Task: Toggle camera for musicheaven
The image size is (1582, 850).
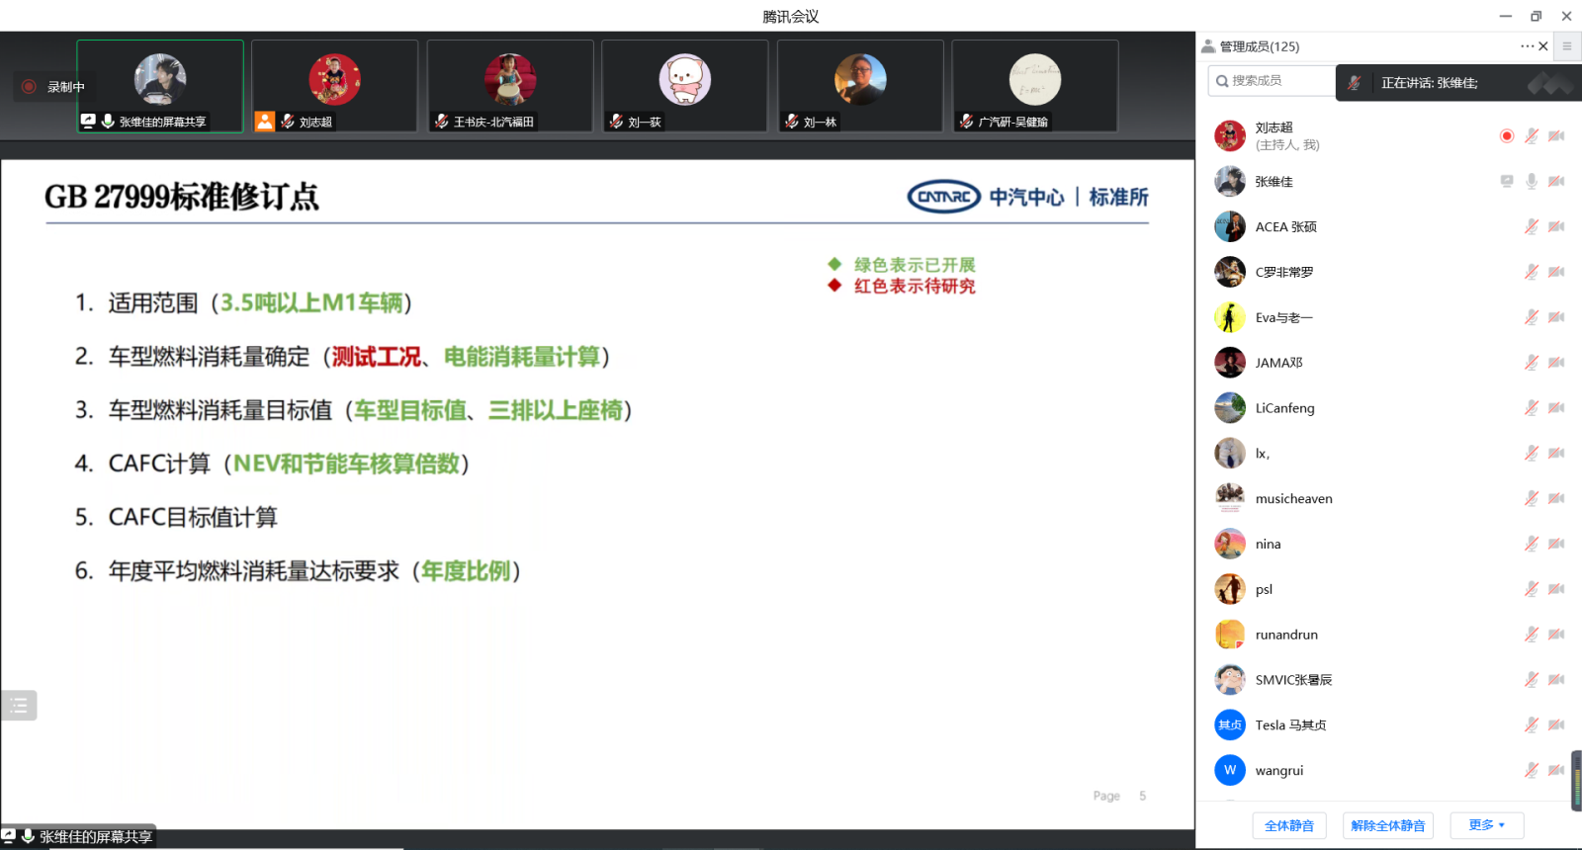Action: [x=1556, y=499]
